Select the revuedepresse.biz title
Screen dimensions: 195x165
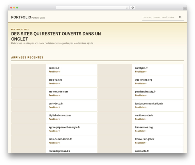pyautogui.click(x=59, y=151)
